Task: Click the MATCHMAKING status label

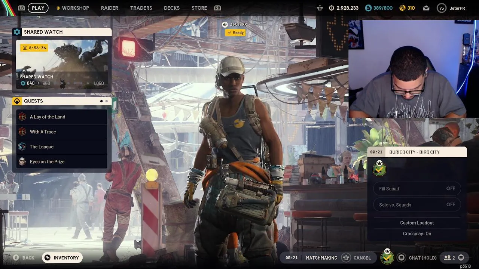Action: [x=321, y=258]
